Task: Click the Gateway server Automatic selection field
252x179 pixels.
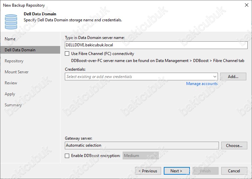Action: (142, 145)
